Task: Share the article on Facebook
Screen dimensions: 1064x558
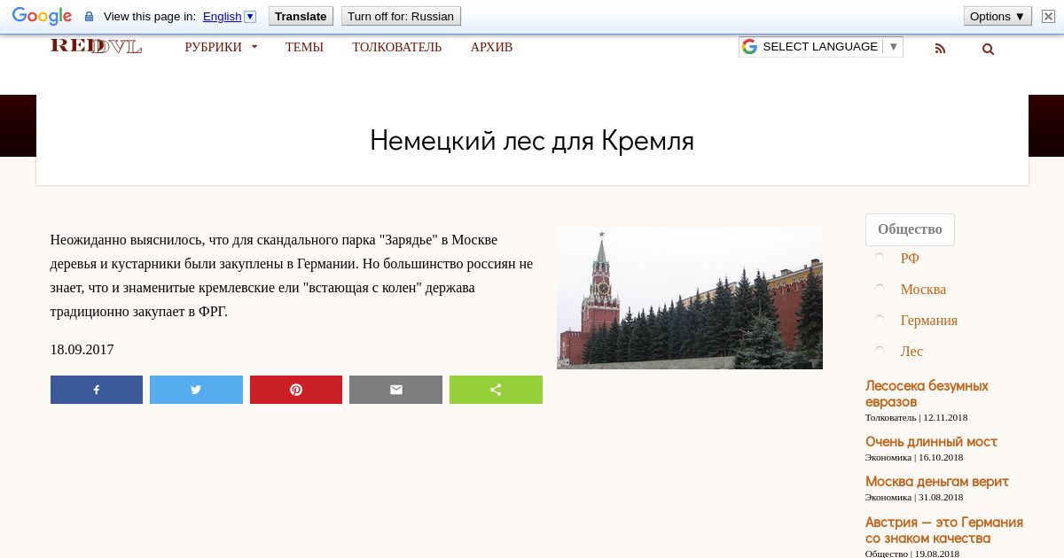Action: [x=97, y=390]
